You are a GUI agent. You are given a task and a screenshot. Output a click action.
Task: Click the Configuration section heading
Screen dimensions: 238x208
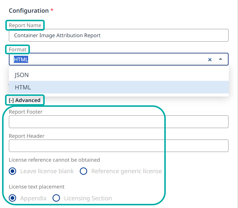tap(28, 11)
